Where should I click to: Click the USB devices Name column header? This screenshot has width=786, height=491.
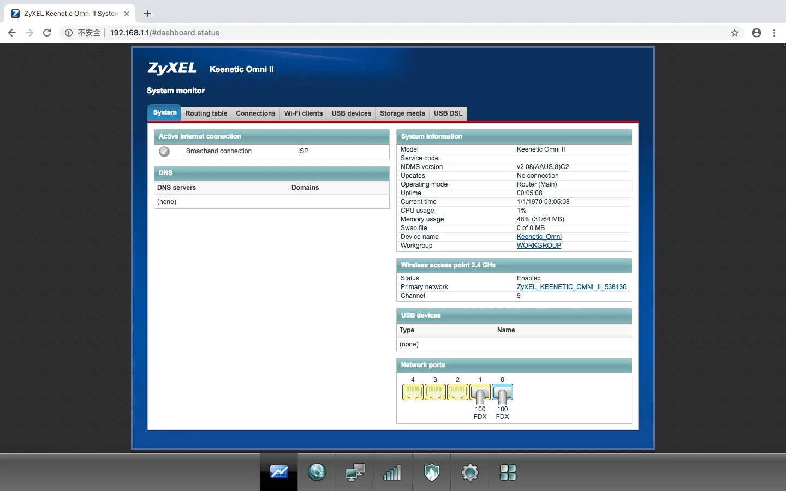(506, 330)
